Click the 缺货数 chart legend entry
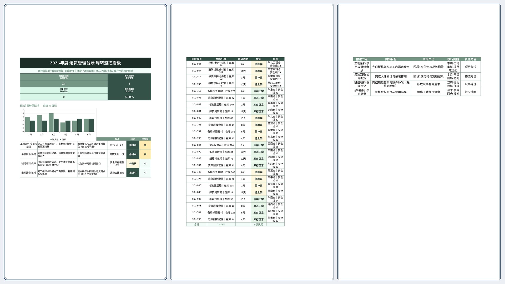Image resolution: width=505 pixels, height=284 pixels. (x=54, y=140)
